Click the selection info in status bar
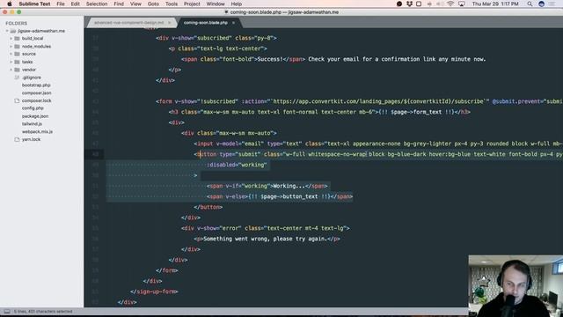Viewport: 563px width, 317px height. 43,312
